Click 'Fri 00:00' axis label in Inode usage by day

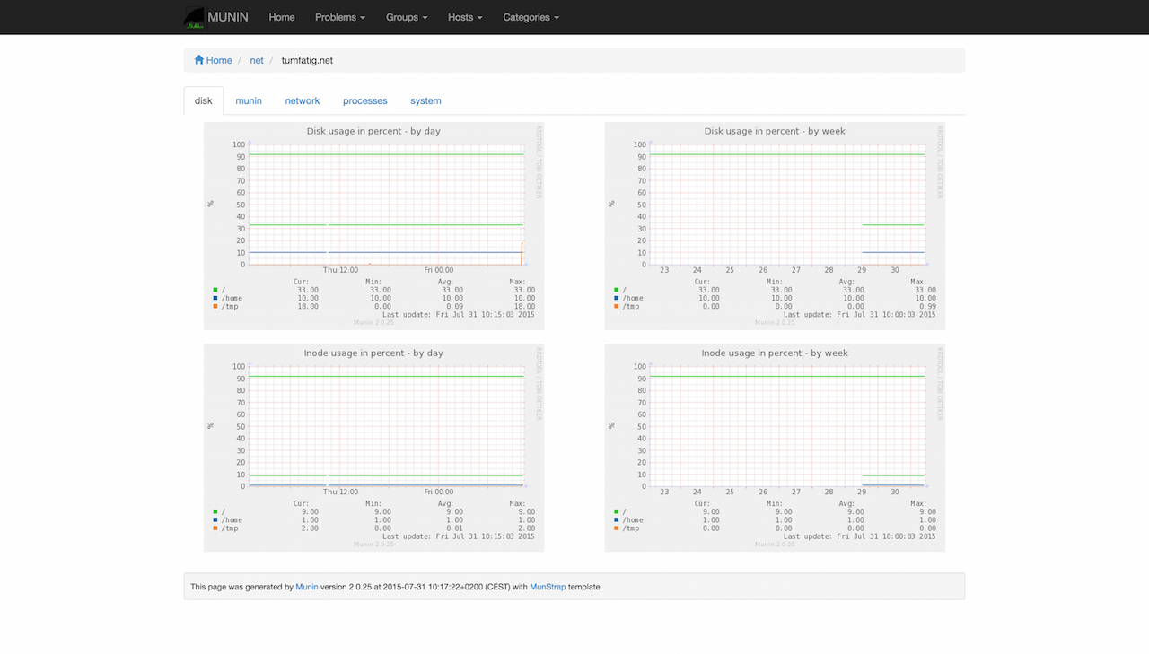pos(438,492)
